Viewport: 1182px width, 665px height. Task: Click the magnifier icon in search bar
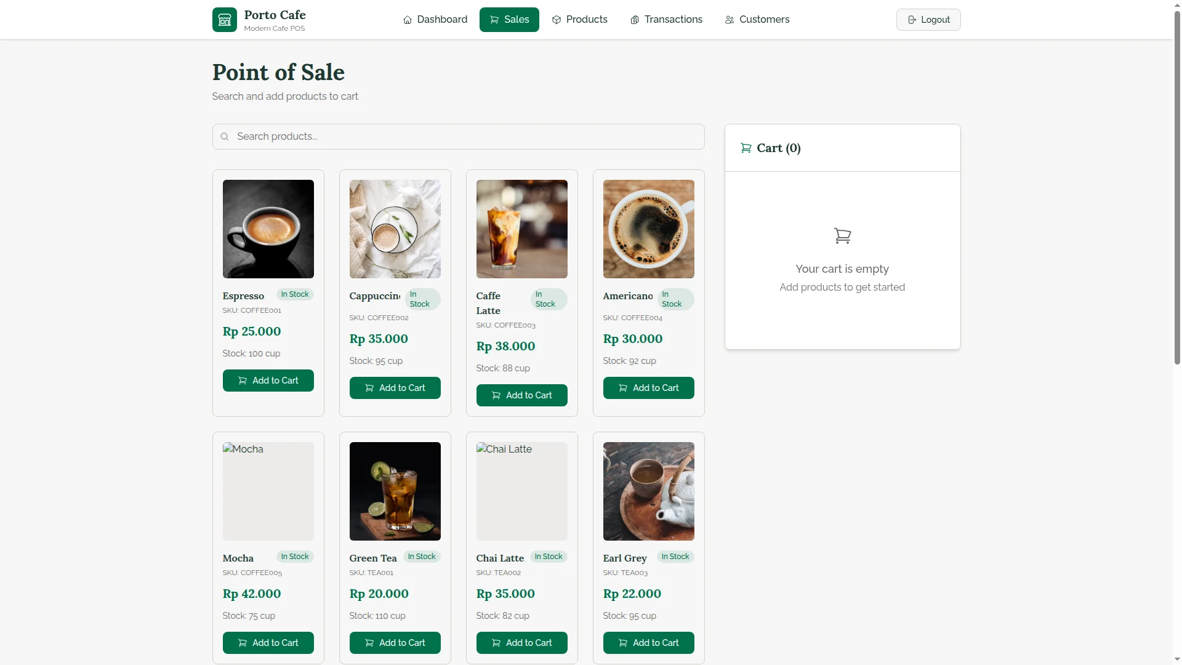point(225,137)
